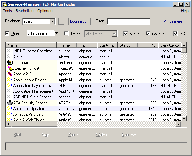Viewport: 192px width, 156px height.
Task: Click the S icon beside Alerter
Action: (8, 57)
